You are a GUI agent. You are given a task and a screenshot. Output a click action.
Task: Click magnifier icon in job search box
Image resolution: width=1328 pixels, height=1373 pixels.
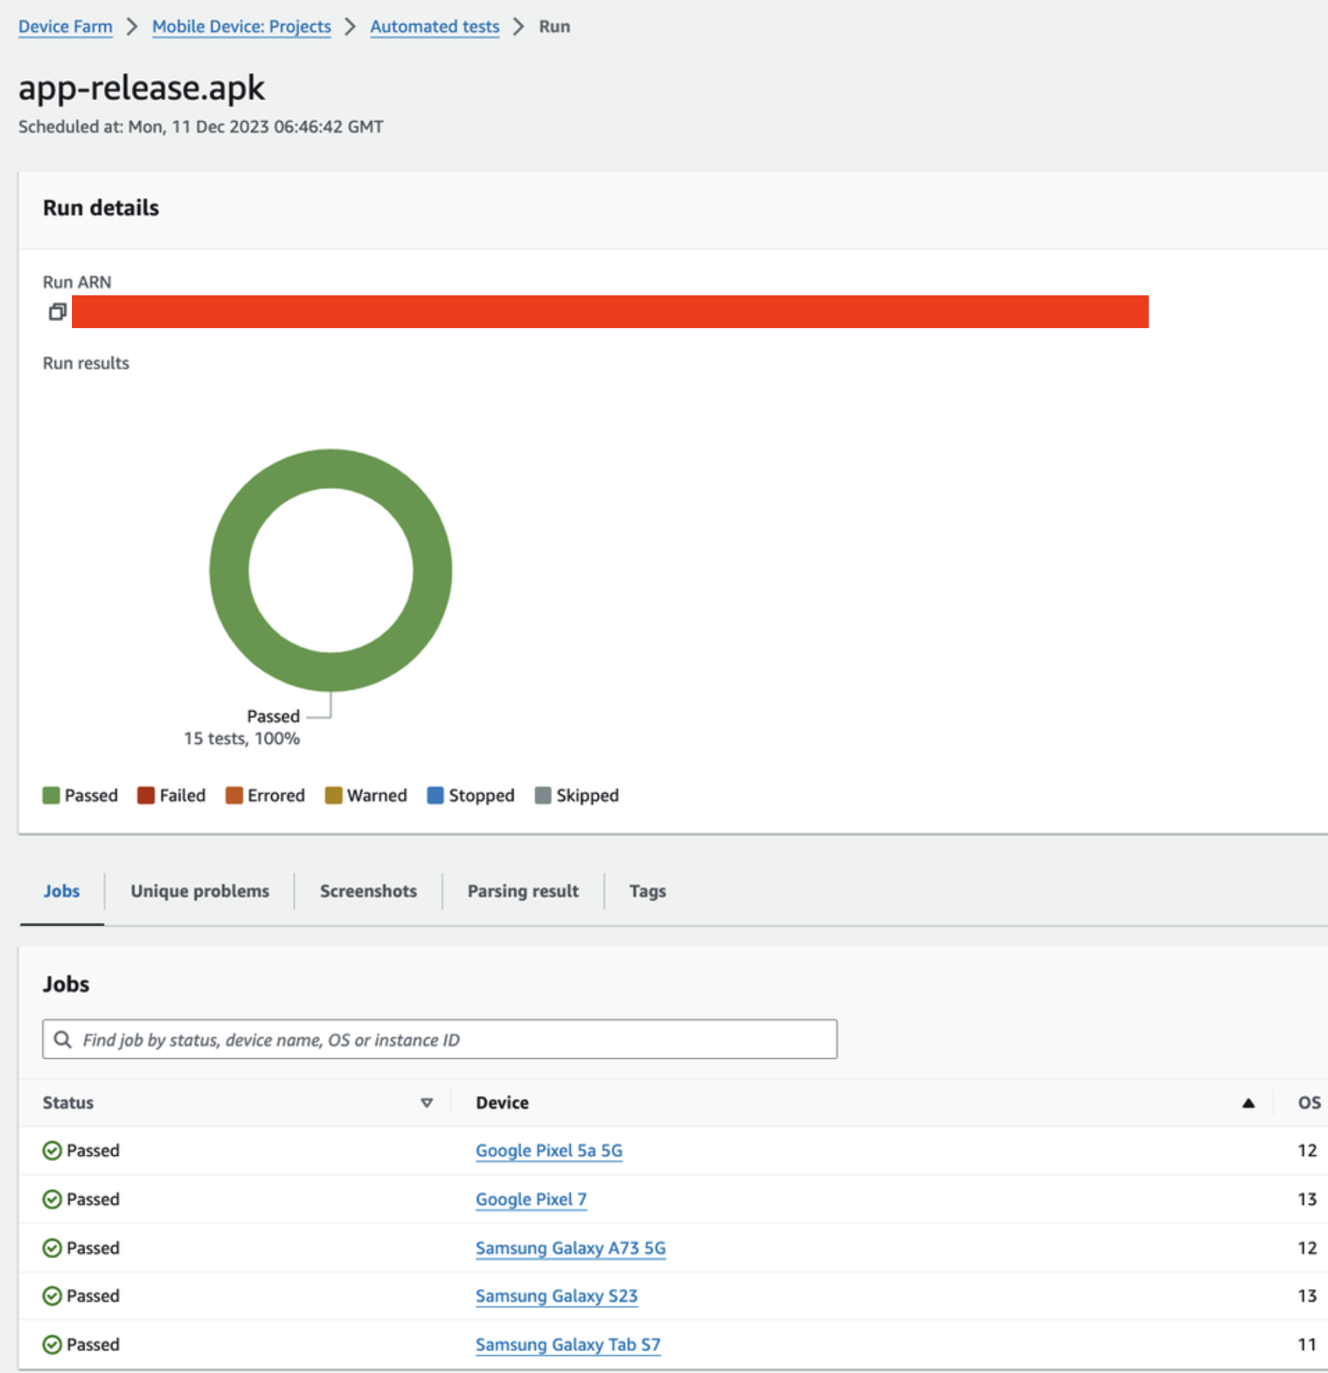tap(62, 1039)
